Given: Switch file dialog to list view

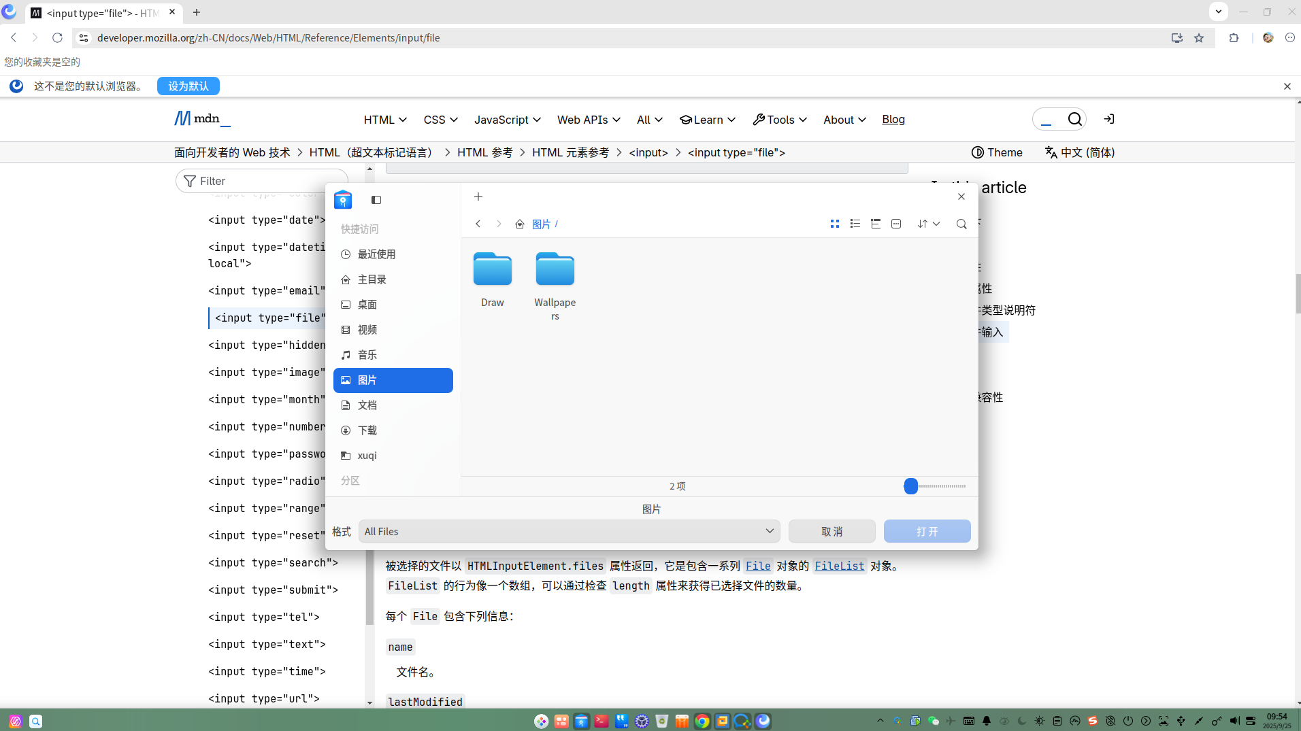Looking at the screenshot, I should coord(855,224).
